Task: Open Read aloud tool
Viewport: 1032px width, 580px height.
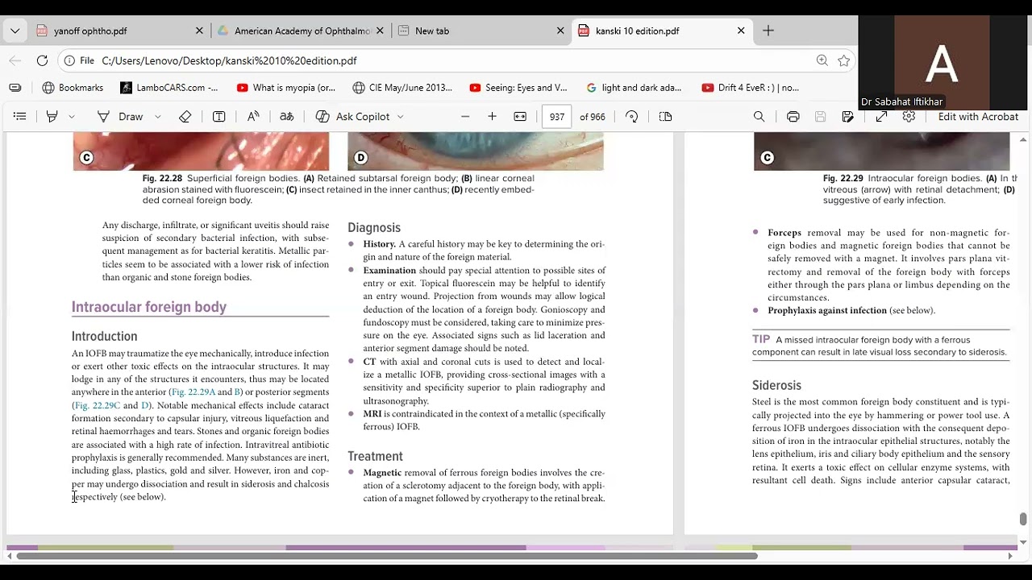Action: tap(253, 117)
